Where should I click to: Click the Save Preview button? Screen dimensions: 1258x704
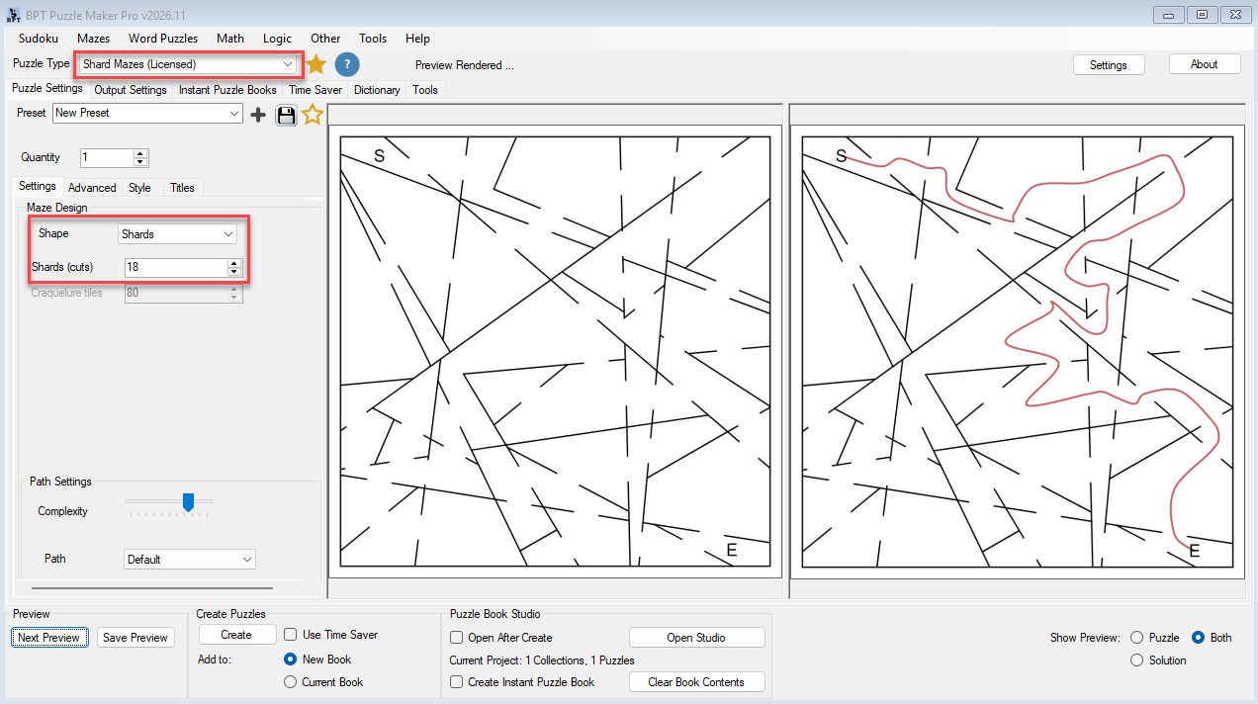click(135, 638)
